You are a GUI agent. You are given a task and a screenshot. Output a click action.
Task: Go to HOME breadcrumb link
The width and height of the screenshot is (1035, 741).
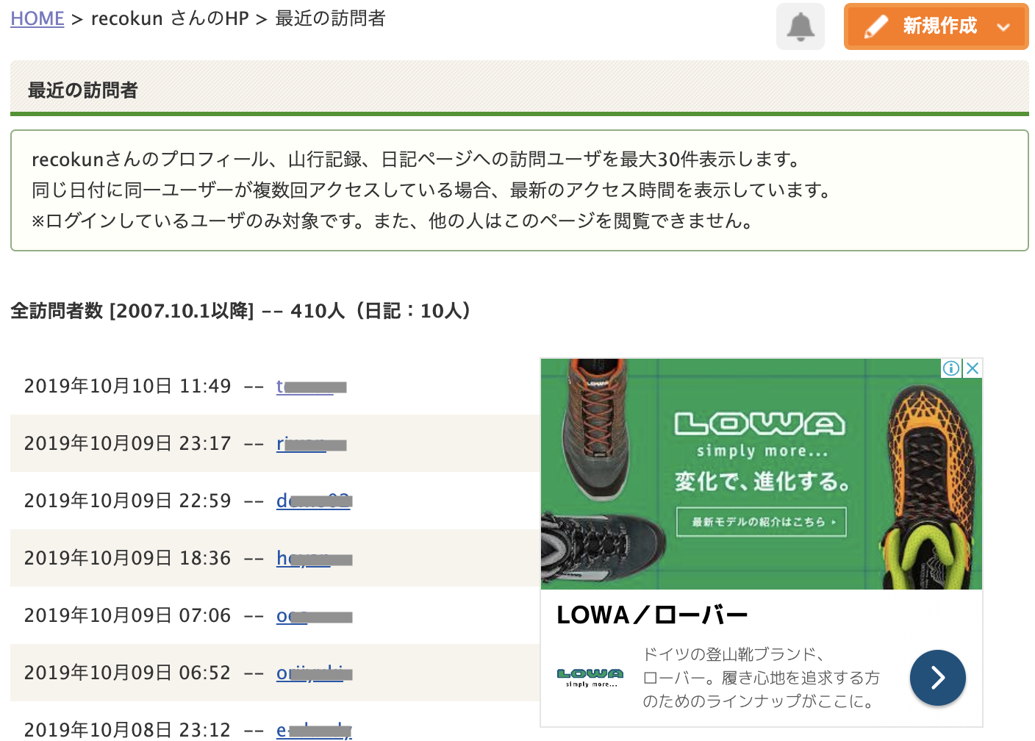click(x=37, y=18)
